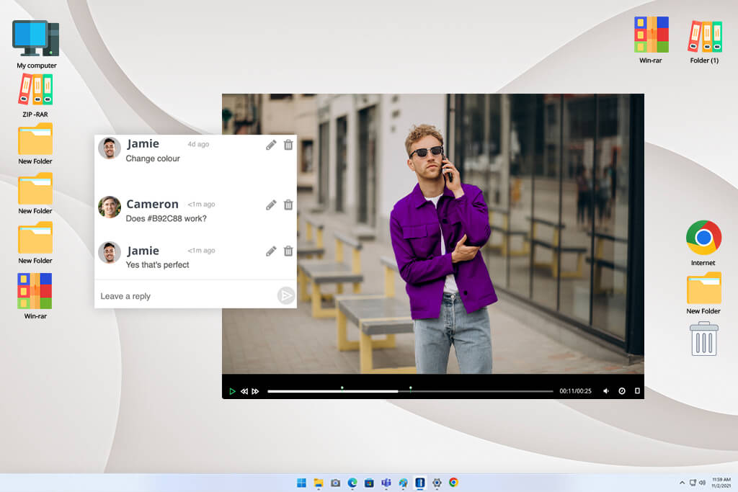Click Jamie's avatar on 'Yes that's perfect' comment
Viewport: 738px width, 492px height.
[x=110, y=253]
